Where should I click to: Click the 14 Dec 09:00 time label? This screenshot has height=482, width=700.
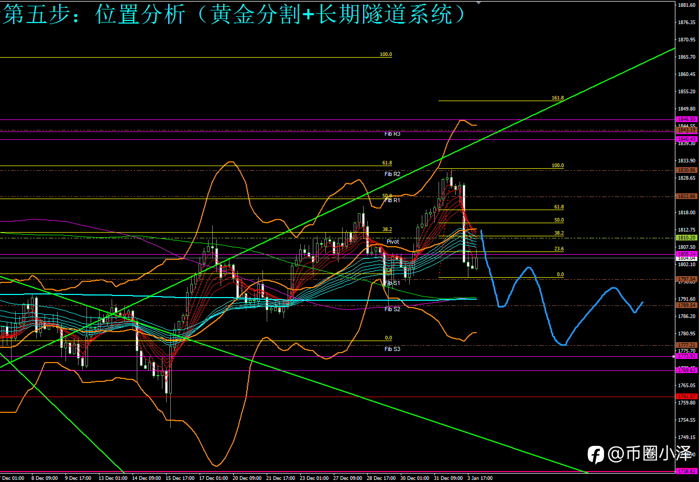(x=146, y=478)
